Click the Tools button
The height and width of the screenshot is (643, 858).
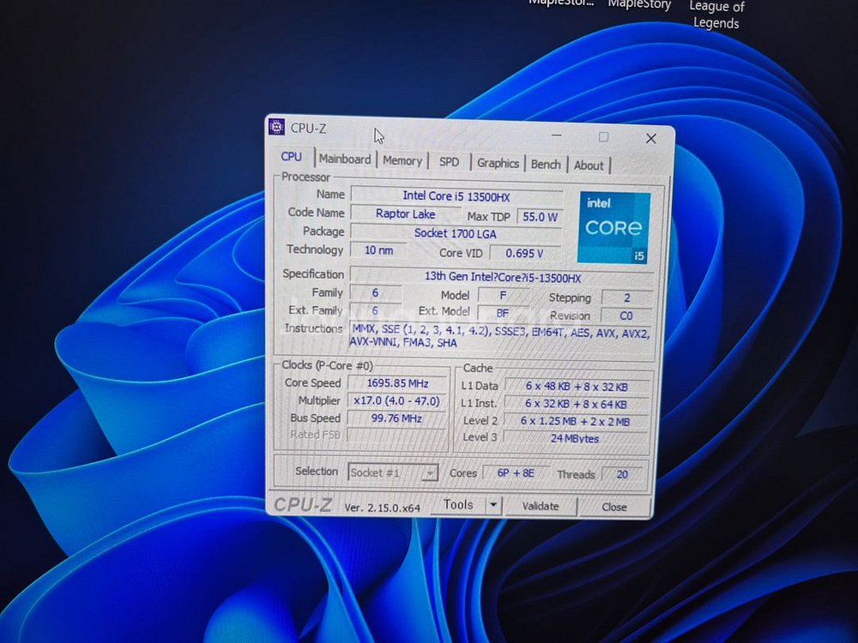458,505
